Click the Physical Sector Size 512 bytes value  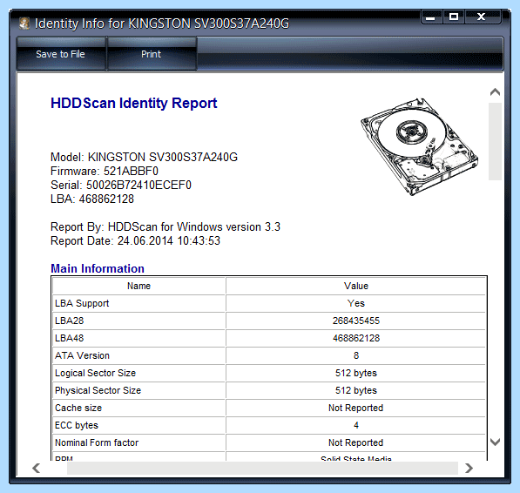[x=356, y=390]
